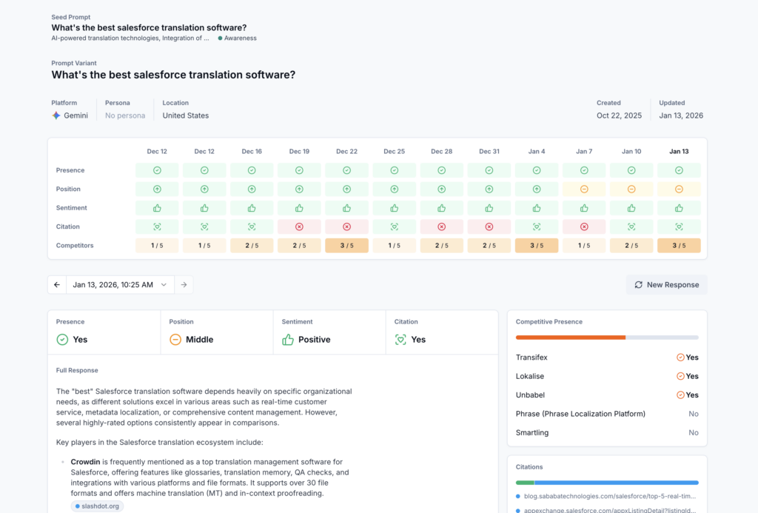The height and width of the screenshot is (513, 758).
Task: Click the next response arrow button
Action: tap(184, 284)
